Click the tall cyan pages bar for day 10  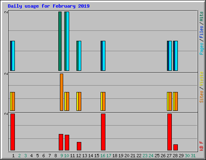tap(68, 41)
